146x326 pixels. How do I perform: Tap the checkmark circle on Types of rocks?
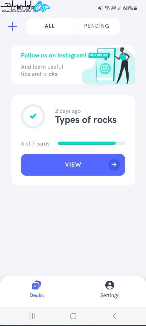(33, 116)
